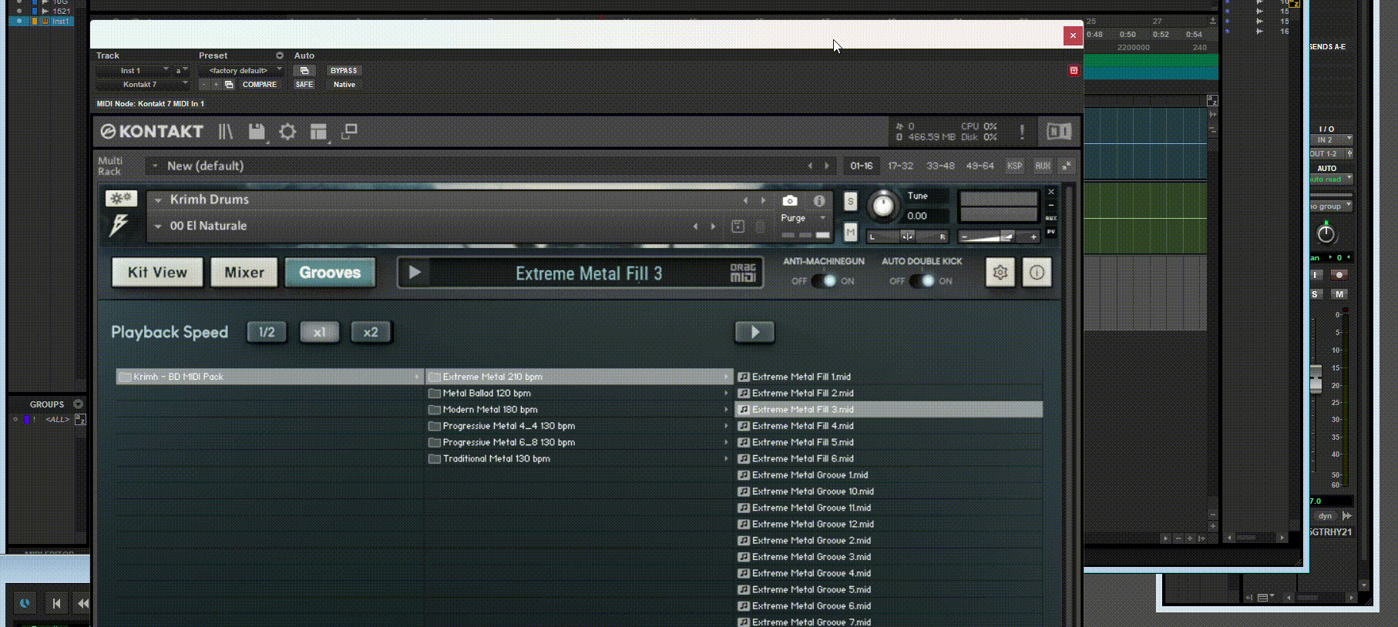Open the IN 2 input selector in mixer
The width and height of the screenshot is (1398, 627).
(1331, 140)
